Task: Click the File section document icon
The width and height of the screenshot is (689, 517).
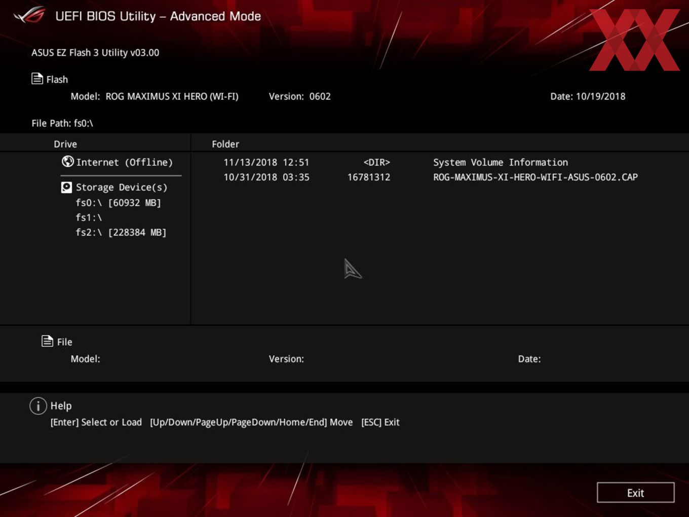Action: [47, 341]
